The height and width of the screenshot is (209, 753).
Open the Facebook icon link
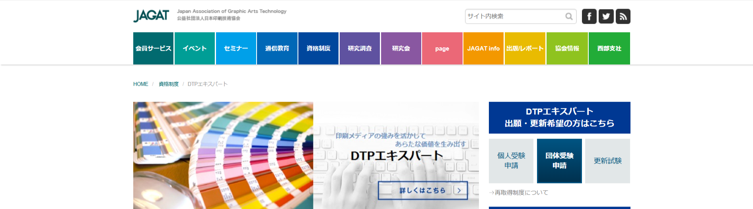[589, 16]
